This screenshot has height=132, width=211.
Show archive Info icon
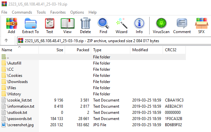click(139, 23)
